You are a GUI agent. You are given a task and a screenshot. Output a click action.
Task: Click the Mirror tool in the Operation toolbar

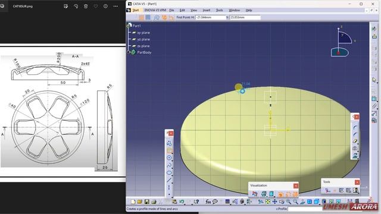(355, 149)
